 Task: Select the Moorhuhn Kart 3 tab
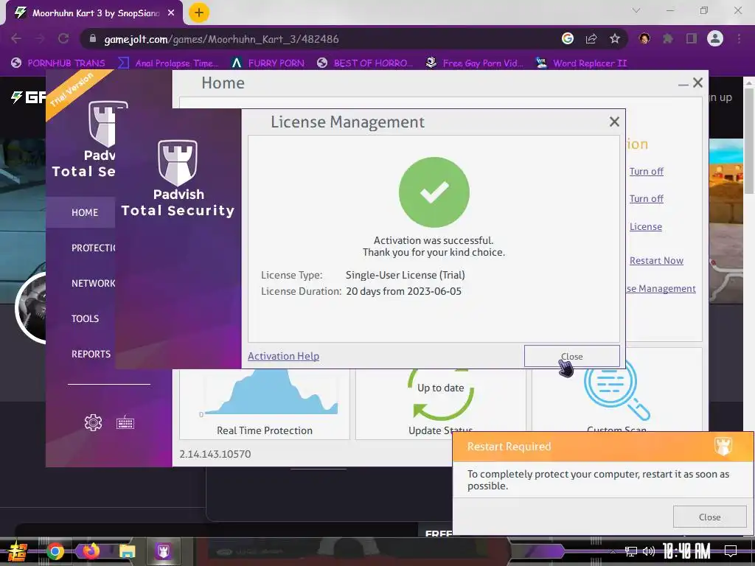coord(94,13)
